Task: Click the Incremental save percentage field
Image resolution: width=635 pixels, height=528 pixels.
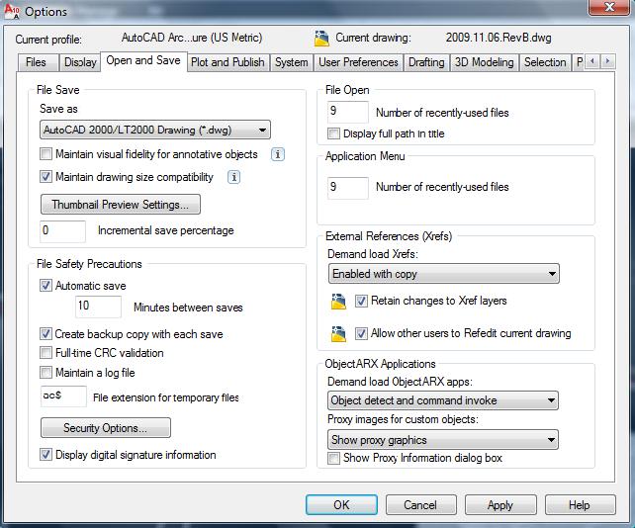Action: coord(62,231)
